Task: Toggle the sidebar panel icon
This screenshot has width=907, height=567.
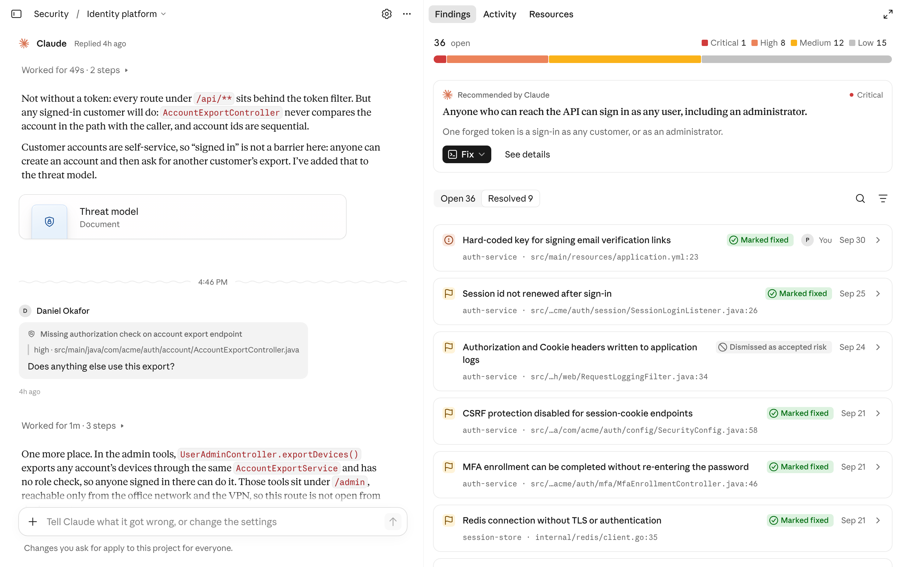Action: pos(16,14)
